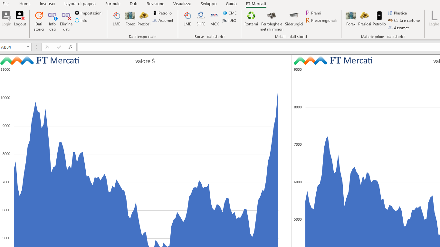Viewport: 440px width, 247px height.
Task: Switch to the Visualizza tab
Action: 182,4
